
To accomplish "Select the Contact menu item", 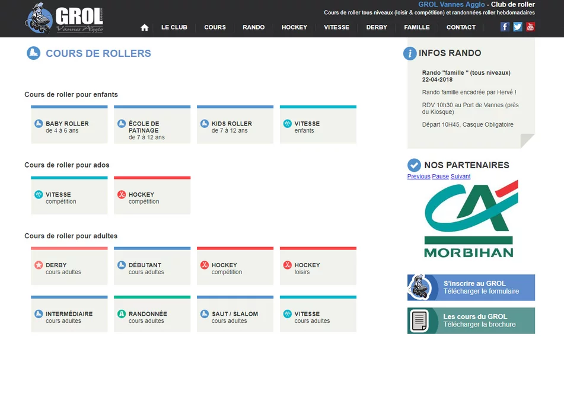I will point(461,27).
